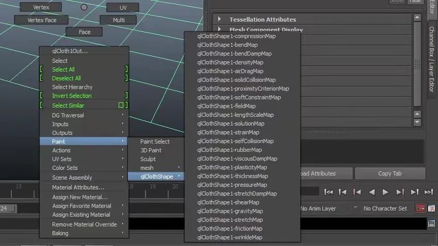Step forward one frame button

pos(415,192)
